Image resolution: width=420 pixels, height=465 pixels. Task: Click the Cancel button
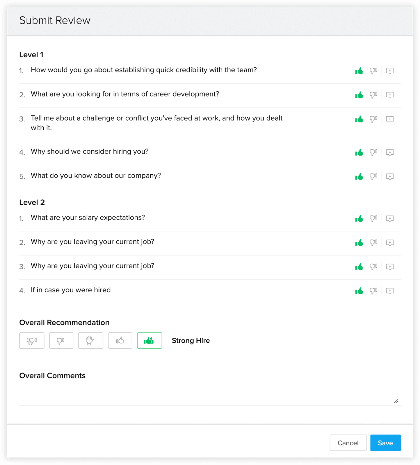pos(348,443)
